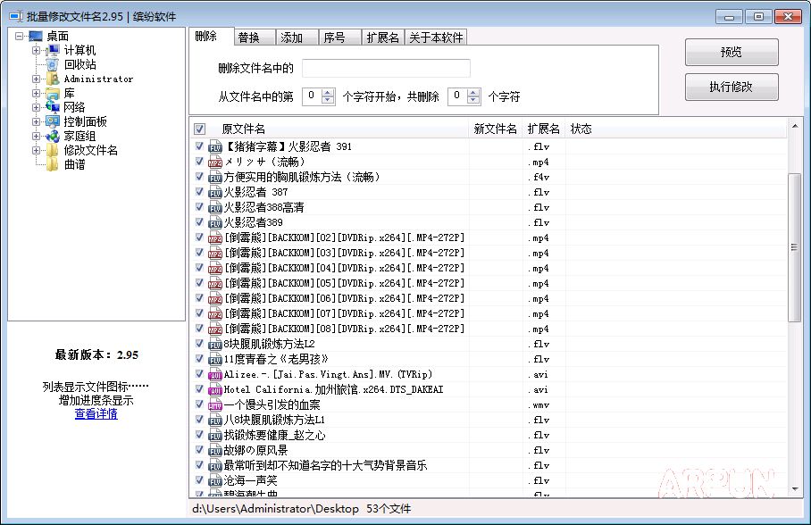Click the FLV icon beside 方便实用的胸肌锻炼方法
The height and width of the screenshot is (525, 811).
[x=213, y=177]
